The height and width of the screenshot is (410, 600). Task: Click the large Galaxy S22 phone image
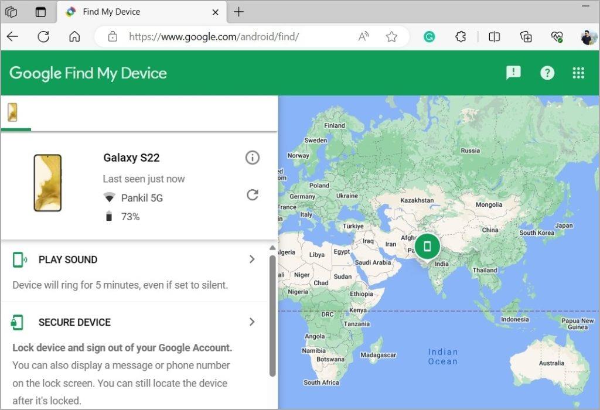tap(47, 183)
